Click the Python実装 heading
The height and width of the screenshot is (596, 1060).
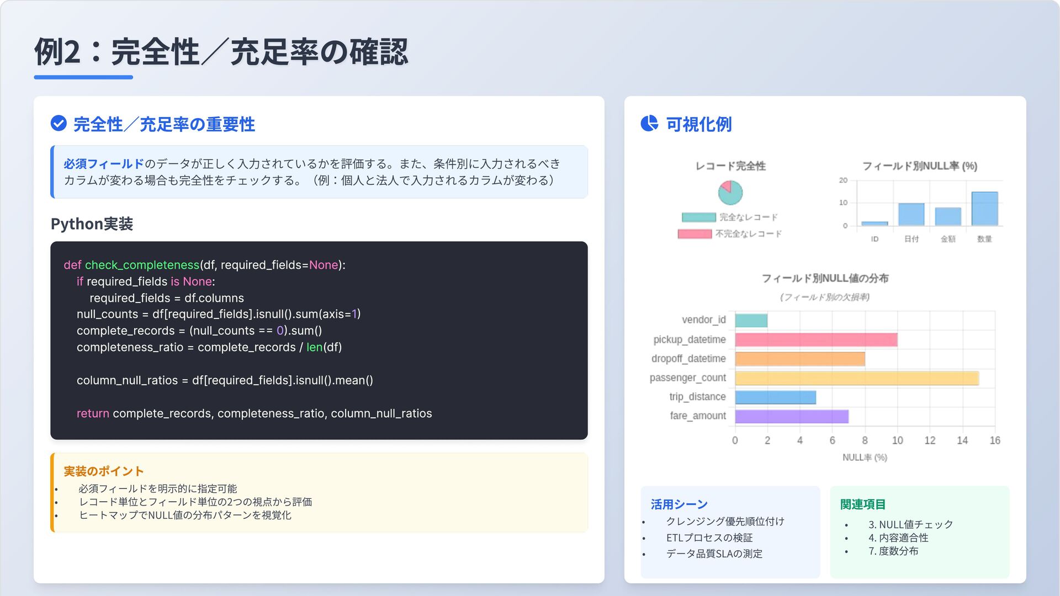[x=92, y=223]
